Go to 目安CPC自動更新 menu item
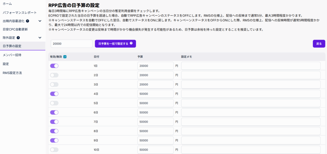The height and width of the screenshot is (154, 327). 15,29
